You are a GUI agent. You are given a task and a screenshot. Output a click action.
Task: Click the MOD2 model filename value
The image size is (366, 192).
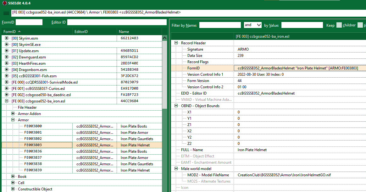284,175
